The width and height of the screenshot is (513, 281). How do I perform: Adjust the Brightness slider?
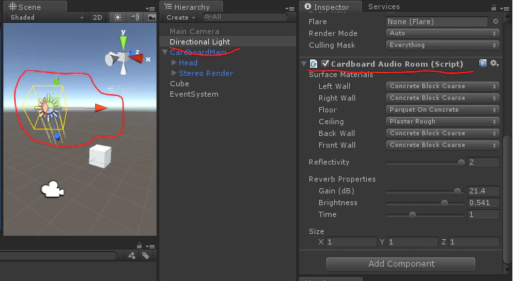click(425, 203)
